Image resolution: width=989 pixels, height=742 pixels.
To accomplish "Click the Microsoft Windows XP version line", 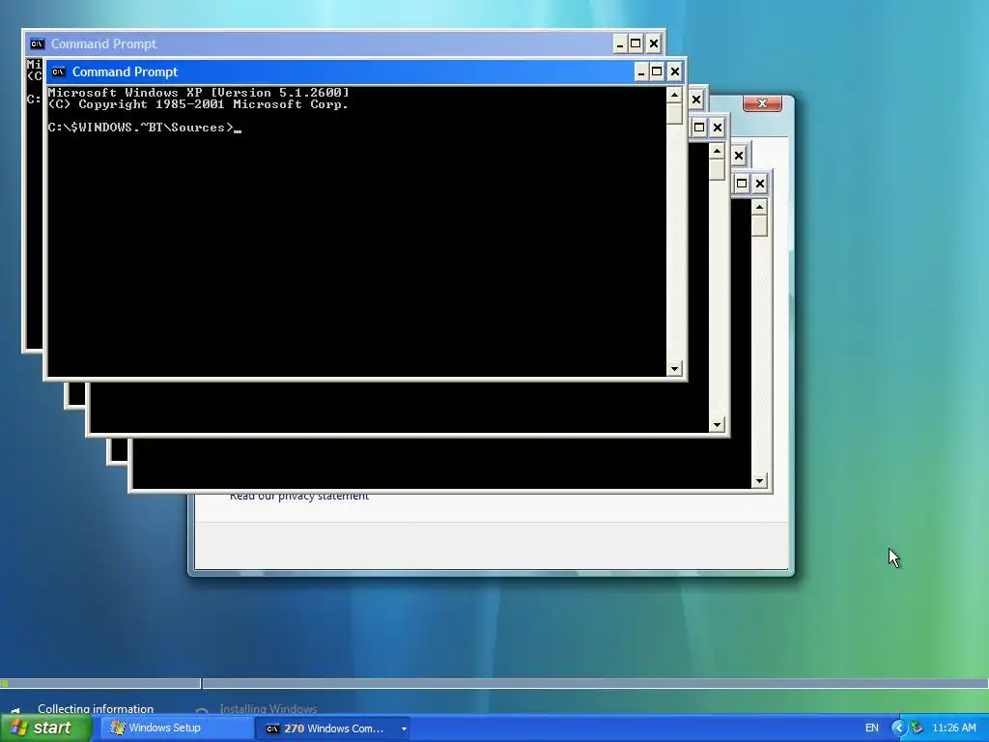I will pyautogui.click(x=198, y=93).
